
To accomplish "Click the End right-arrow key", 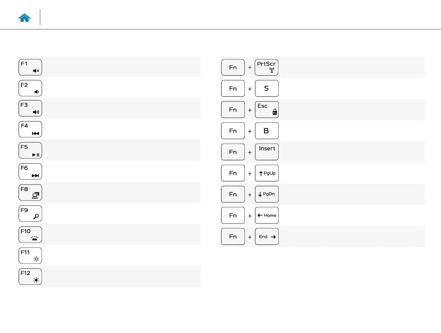I will pyautogui.click(x=266, y=237).
